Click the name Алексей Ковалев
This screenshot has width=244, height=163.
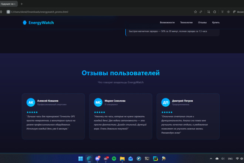[48, 101]
